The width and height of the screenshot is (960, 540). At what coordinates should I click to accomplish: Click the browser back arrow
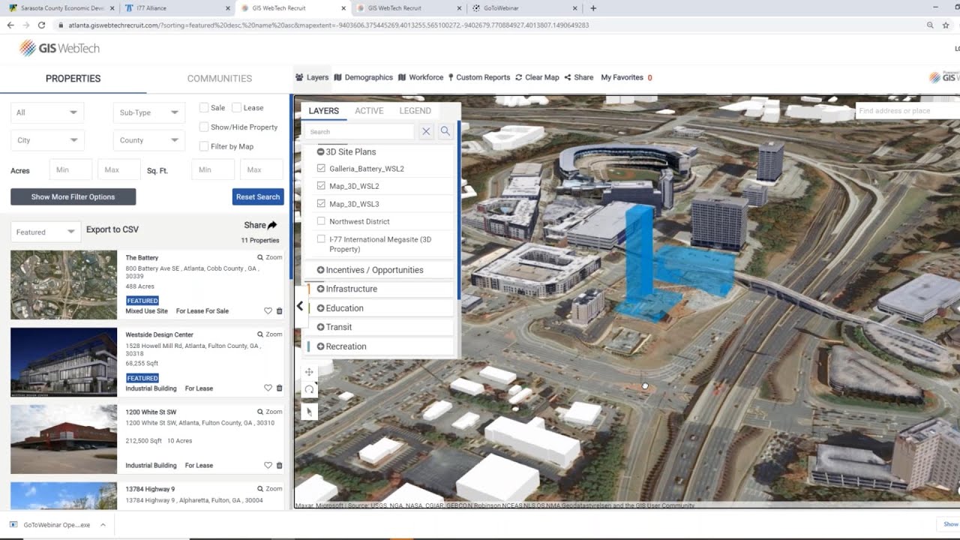(x=10, y=25)
